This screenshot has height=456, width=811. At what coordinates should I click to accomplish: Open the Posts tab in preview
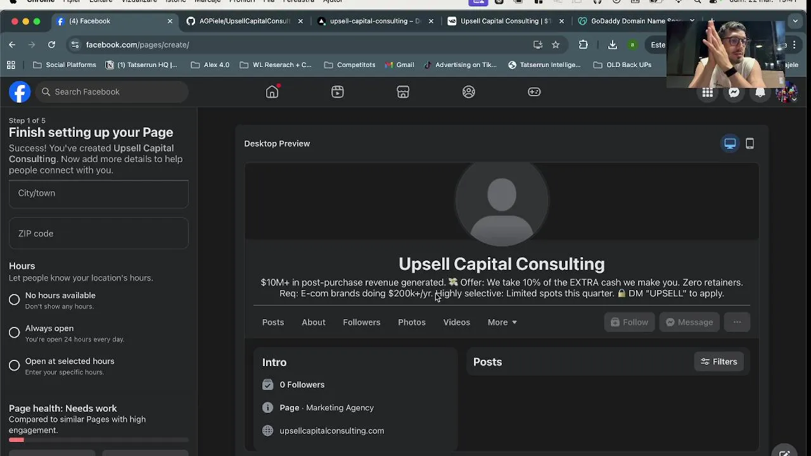273,322
